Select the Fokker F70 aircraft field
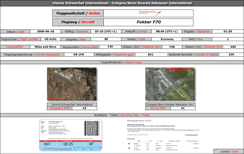The width and height of the screenshot is (244, 154). (x=148, y=22)
